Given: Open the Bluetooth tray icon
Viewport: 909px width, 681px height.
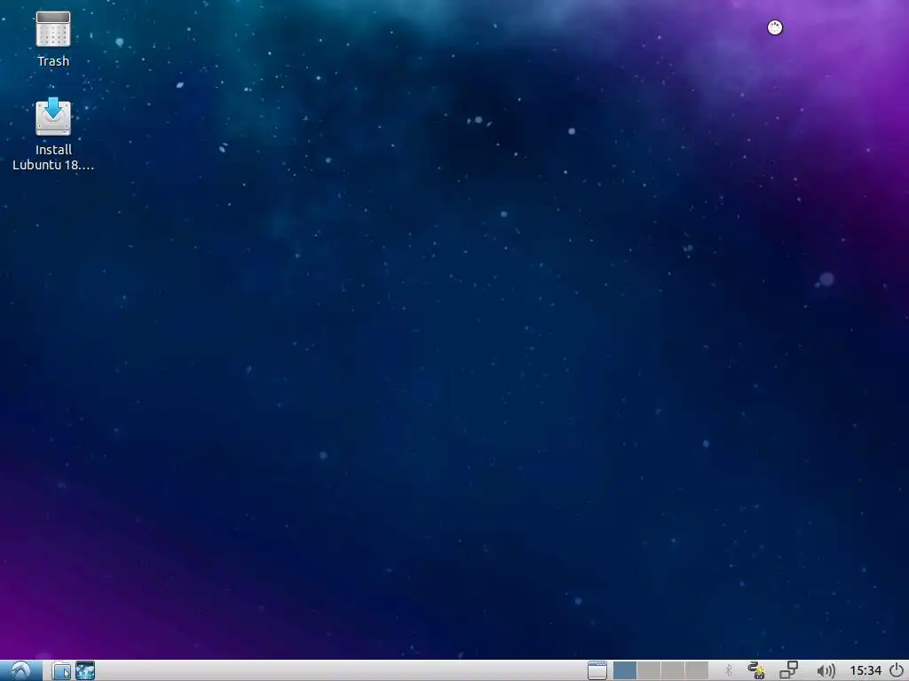Looking at the screenshot, I should point(729,670).
